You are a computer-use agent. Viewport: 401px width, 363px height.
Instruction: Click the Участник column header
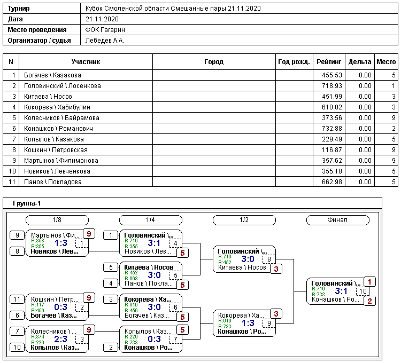pos(86,62)
